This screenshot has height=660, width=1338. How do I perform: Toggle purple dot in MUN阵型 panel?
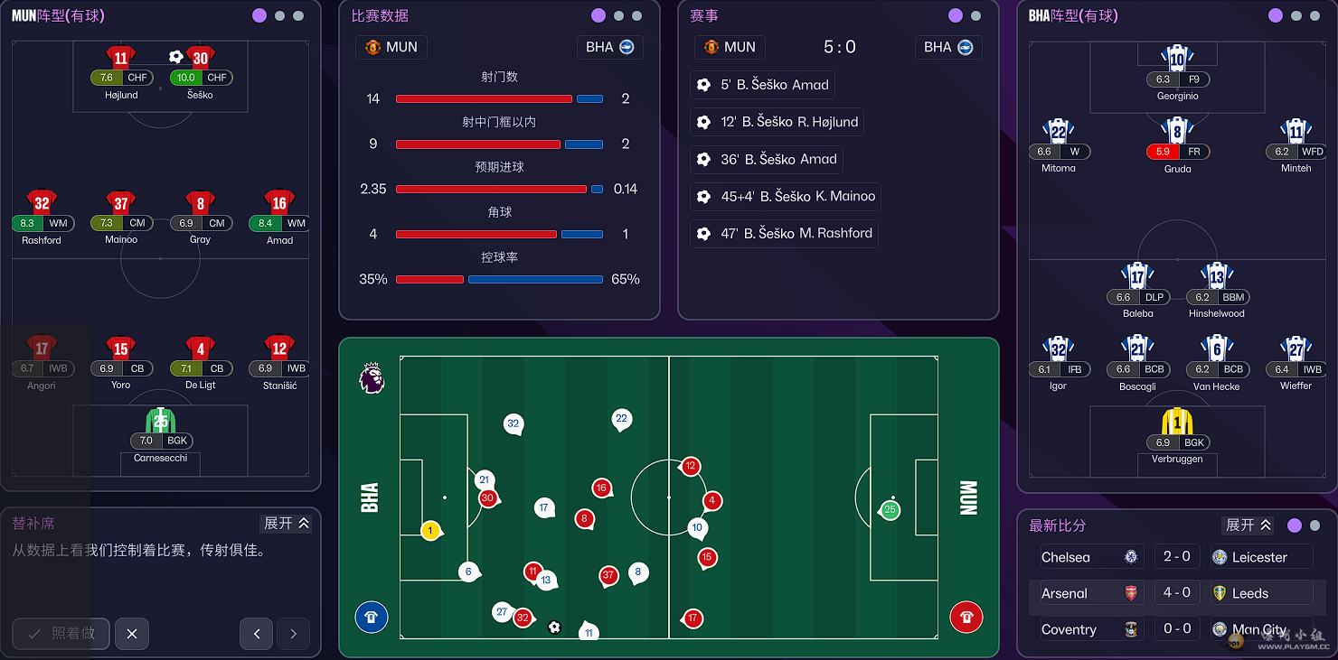click(259, 15)
